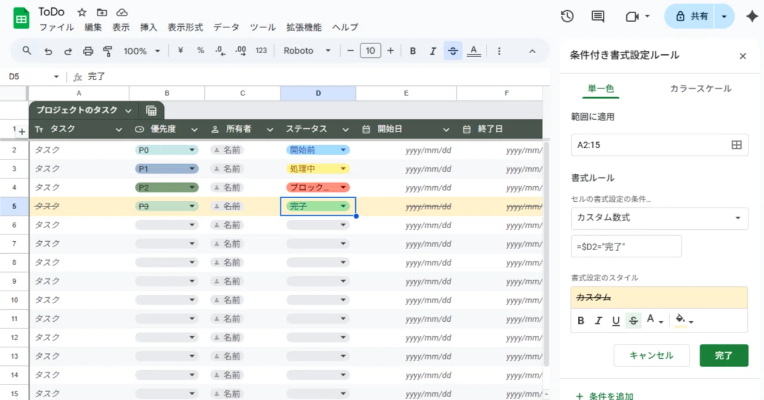
Task: Edit the A2:15 range field
Action: click(x=660, y=145)
